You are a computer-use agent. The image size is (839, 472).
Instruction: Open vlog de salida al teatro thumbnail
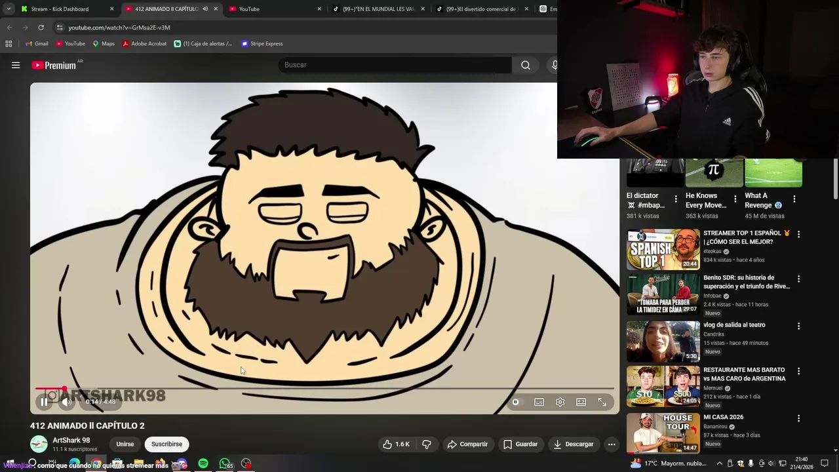click(x=663, y=342)
